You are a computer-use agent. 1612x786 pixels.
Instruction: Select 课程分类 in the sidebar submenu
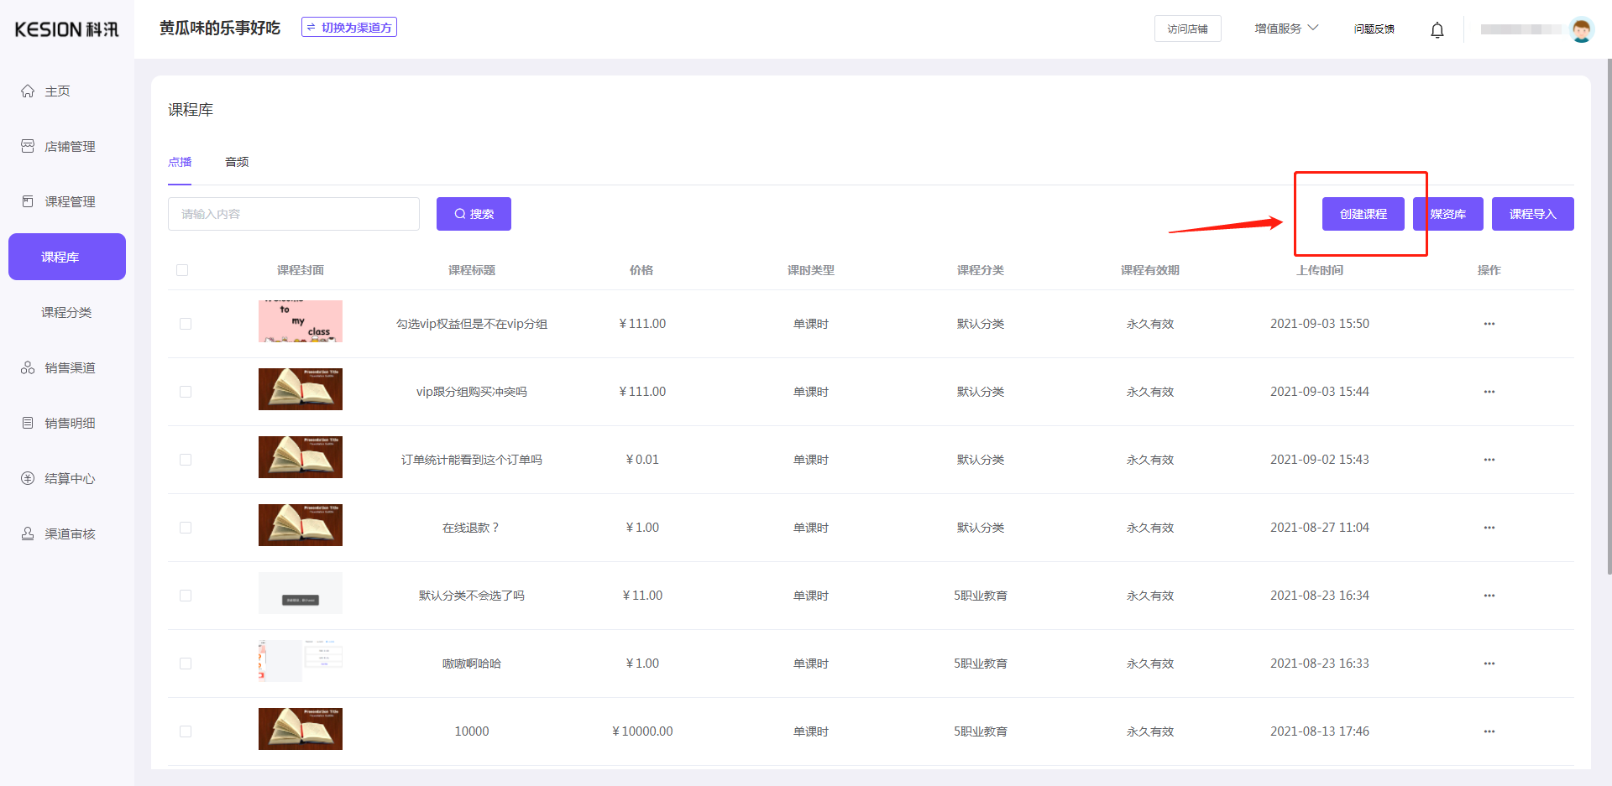point(66,313)
